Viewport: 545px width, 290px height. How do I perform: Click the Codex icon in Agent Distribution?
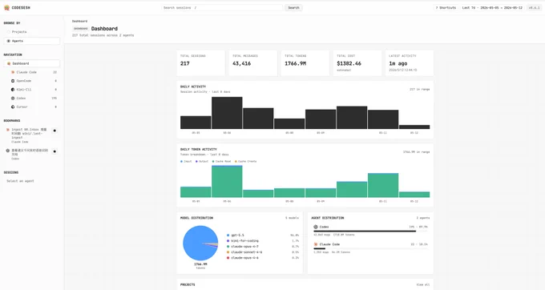coord(316,227)
